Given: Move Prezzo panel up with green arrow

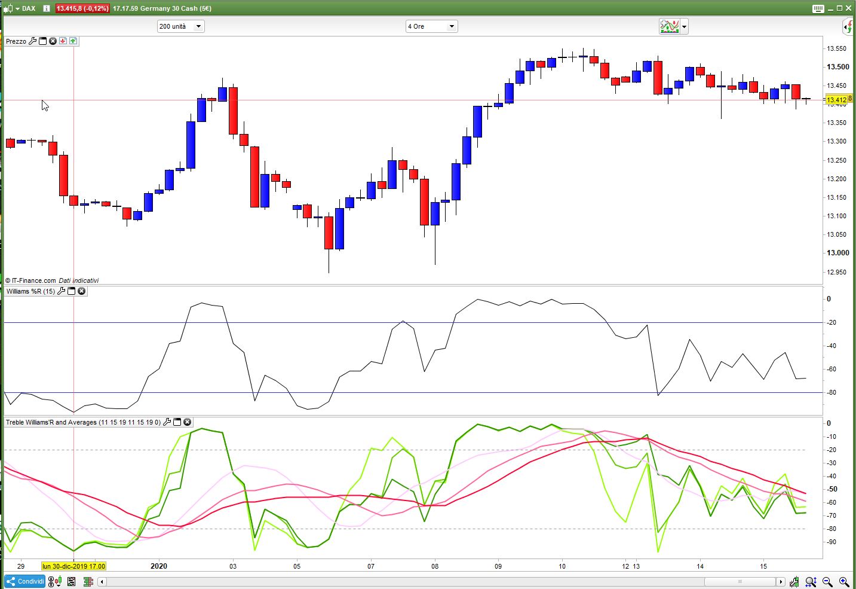Looking at the screenshot, I should tap(73, 41).
